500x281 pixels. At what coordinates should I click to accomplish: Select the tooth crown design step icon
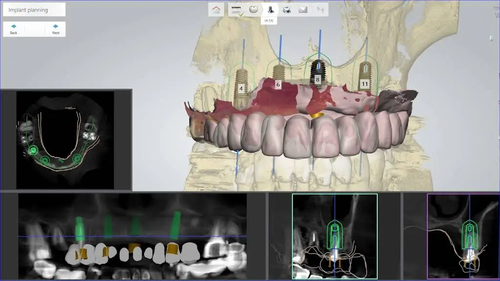point(253,10)
